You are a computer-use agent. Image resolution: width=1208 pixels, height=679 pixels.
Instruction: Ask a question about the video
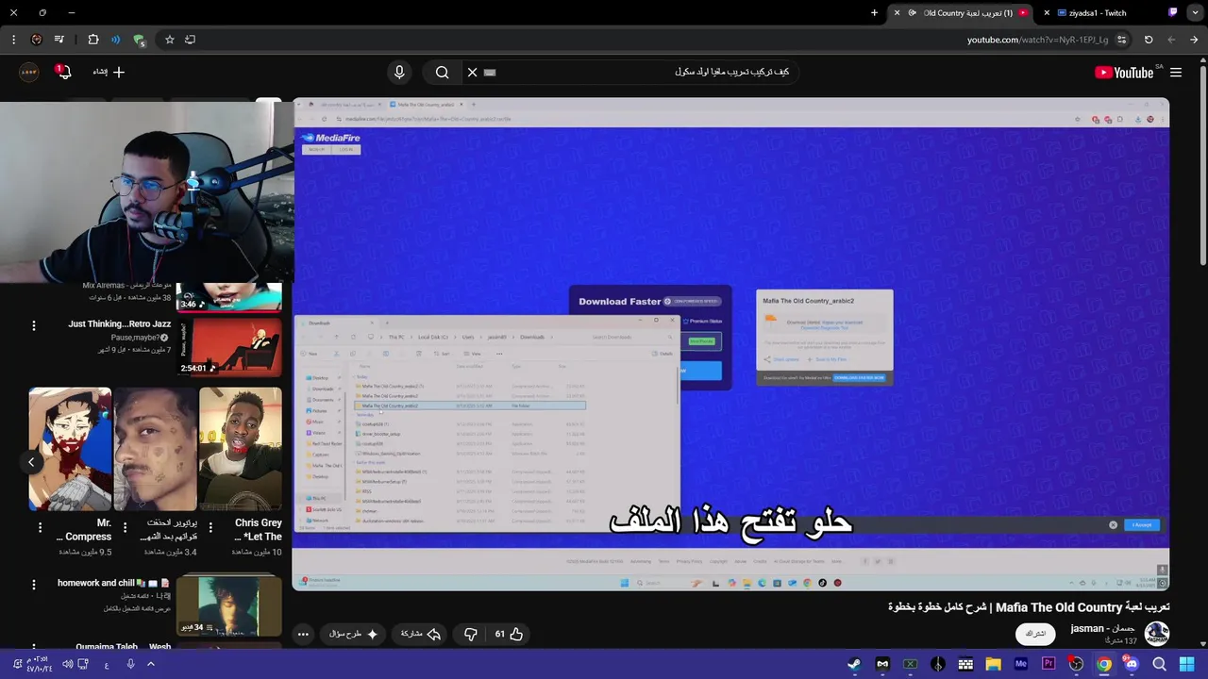click(x=354, y=634)
